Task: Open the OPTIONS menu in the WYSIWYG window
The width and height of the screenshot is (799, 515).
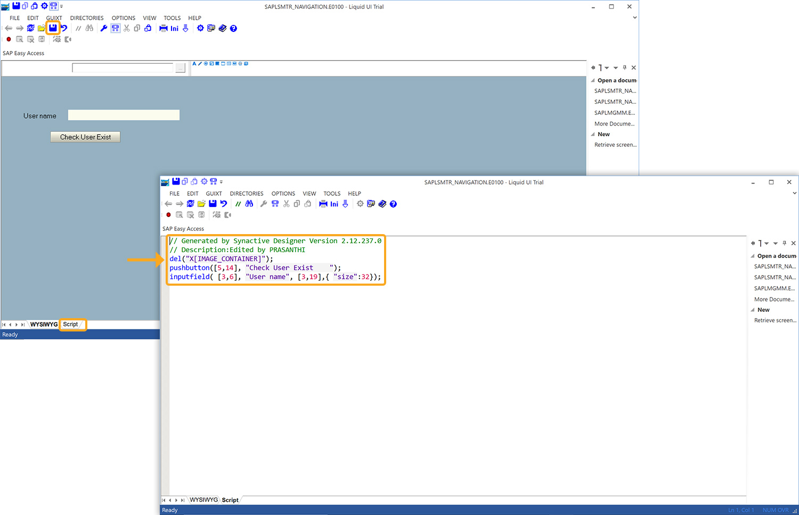Action: click(124, 18)
